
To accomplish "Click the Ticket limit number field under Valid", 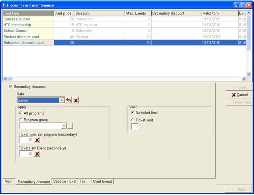I will click(x=135, y=126).
